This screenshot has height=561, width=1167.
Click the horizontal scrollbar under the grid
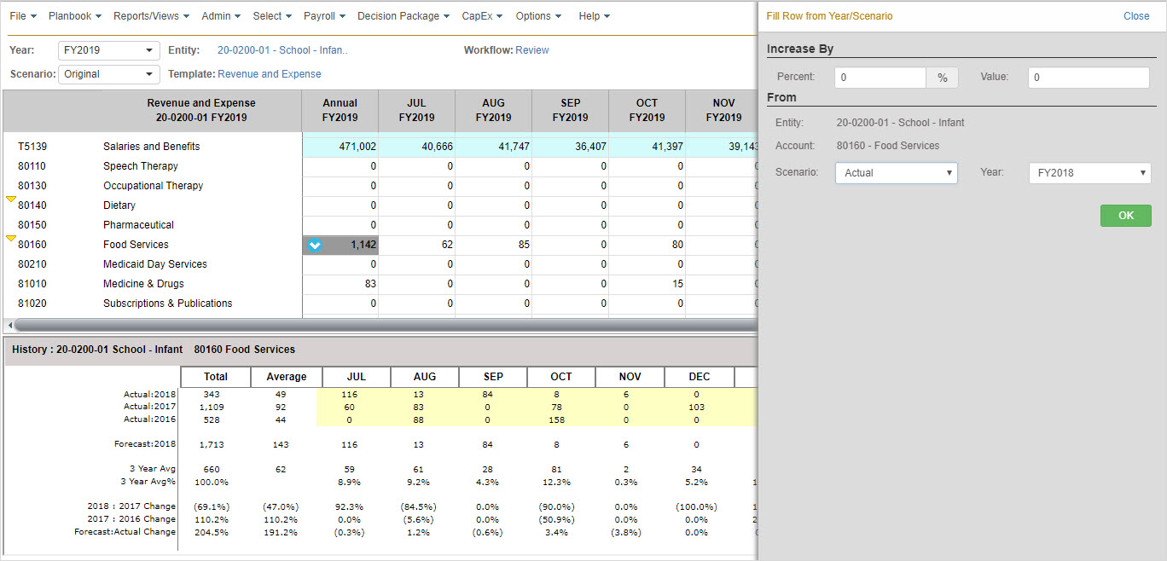384,325
